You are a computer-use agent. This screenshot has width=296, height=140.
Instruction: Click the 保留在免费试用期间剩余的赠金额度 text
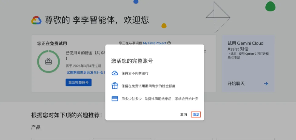[149, 86]
